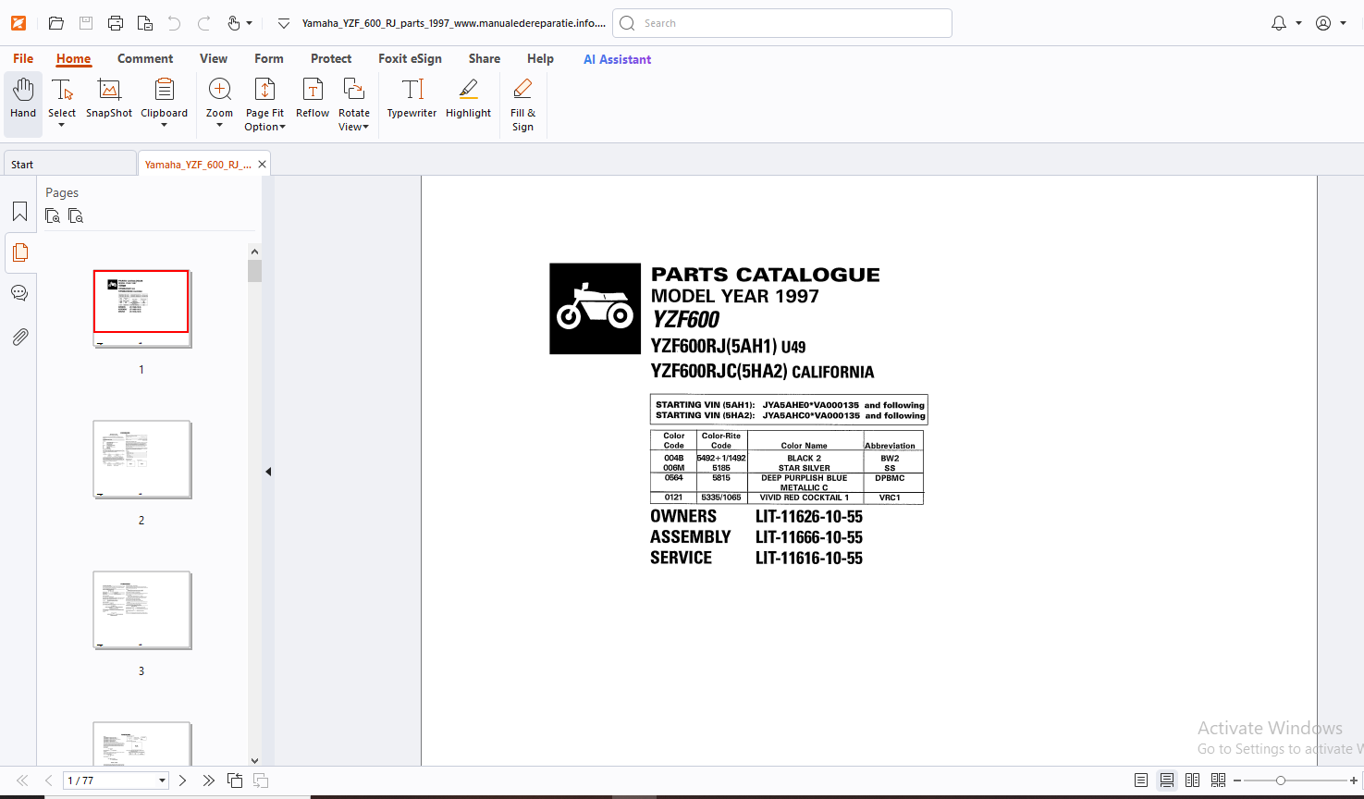The height and width of the screenshot is (799, 1364).
Task: Click the thumbnails panel scrollbar thumb
Action: click(x=254, y=271)
